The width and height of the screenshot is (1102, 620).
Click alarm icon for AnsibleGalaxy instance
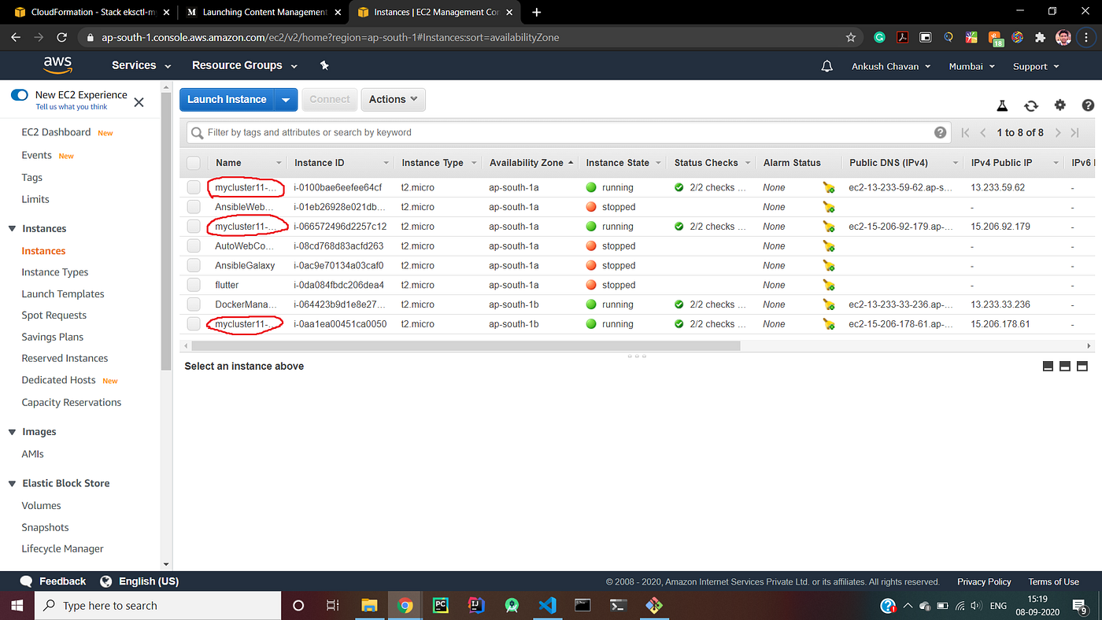click(828, 265)
